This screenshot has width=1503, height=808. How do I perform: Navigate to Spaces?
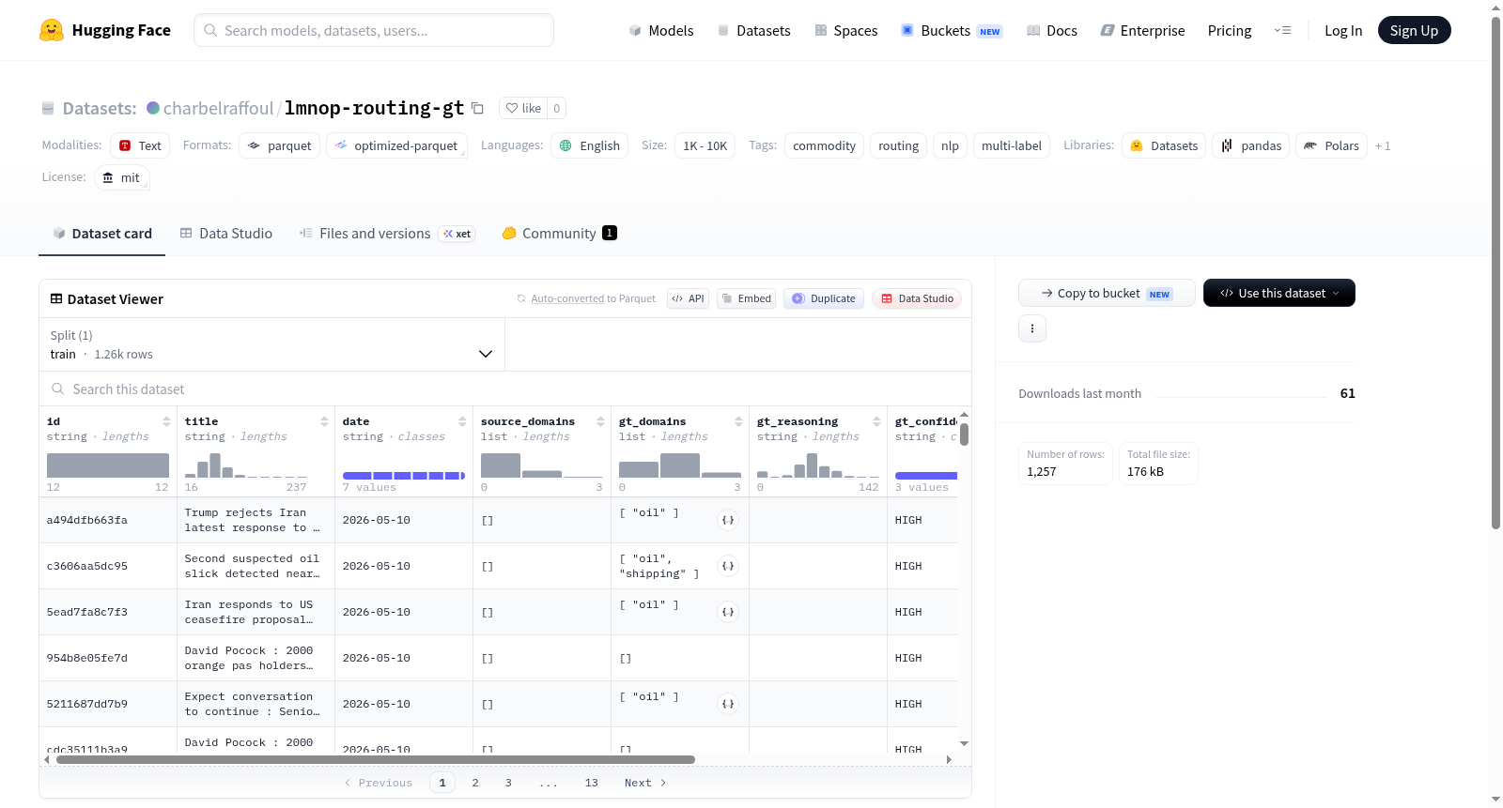pos(846,30)
